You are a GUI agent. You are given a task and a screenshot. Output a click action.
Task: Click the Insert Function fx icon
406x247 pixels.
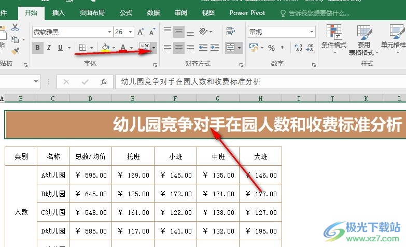[x=103, y=82]
